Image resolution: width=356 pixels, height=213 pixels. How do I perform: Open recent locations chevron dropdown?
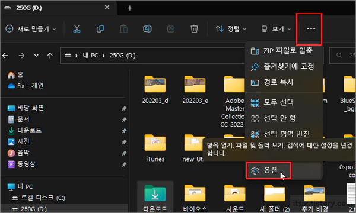point(36,56)
